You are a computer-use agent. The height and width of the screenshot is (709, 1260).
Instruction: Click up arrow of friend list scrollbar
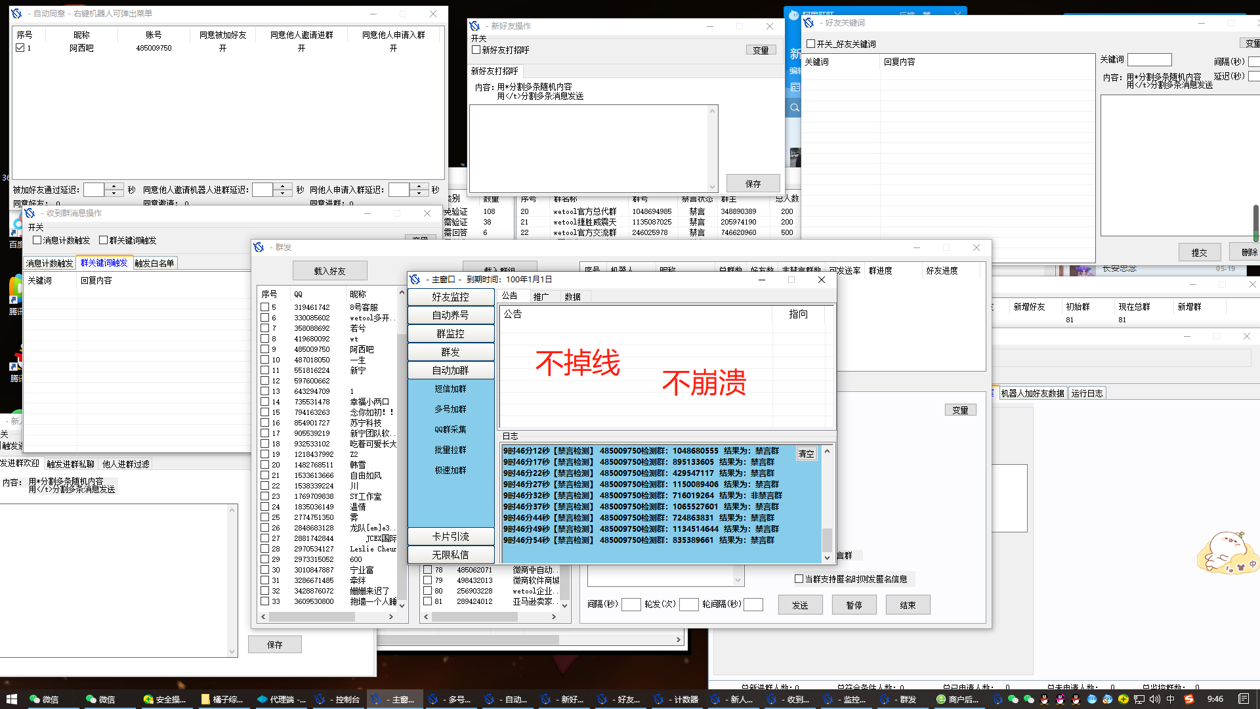[402, 293]
